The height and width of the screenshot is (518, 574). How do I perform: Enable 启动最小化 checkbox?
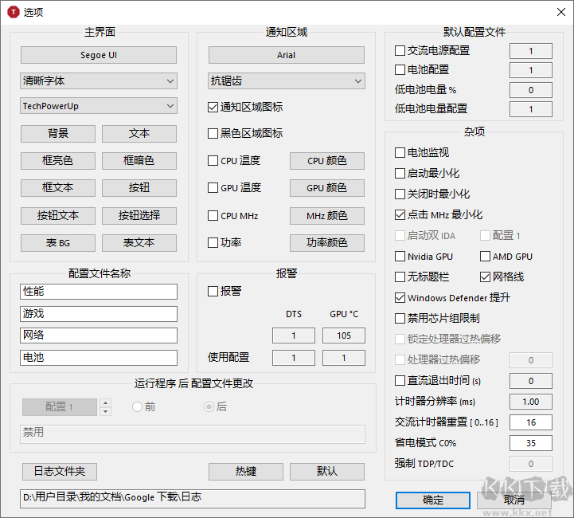pos(400,173)
